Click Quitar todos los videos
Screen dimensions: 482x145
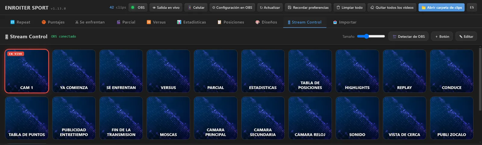(x=392, y=7)
